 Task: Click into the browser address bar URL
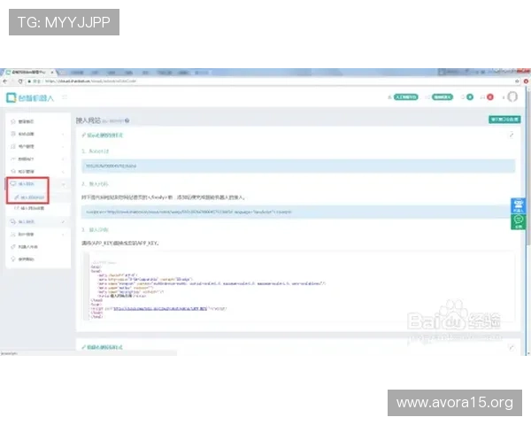(90, 81)
